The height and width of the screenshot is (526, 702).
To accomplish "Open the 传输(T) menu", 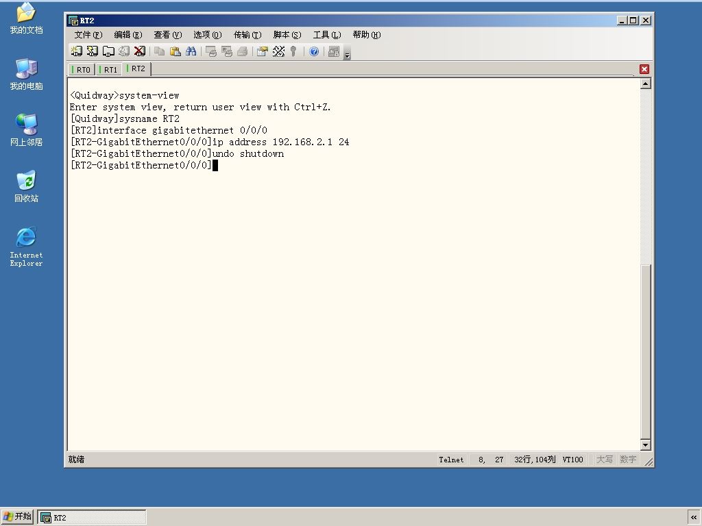I will pyautogui.click(x=247, y=35).
